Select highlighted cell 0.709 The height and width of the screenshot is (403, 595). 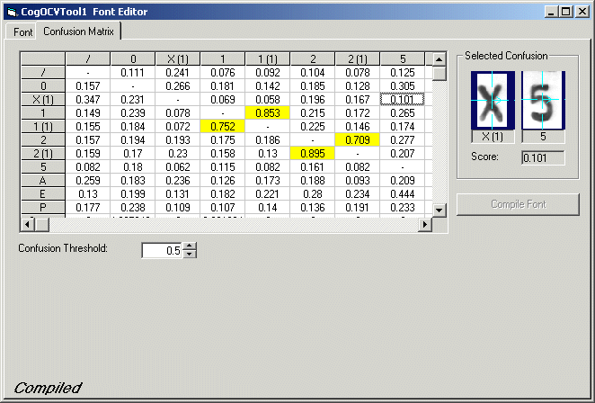point(358,139)
